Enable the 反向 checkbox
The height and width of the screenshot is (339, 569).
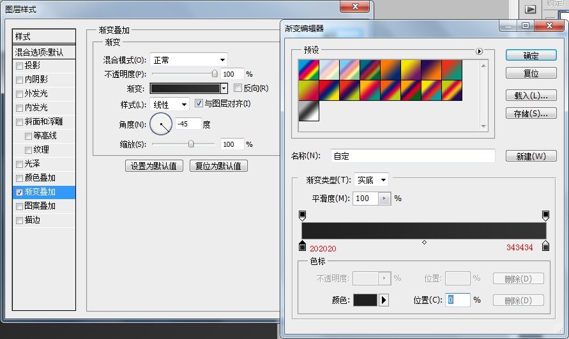(x=238, y=88)
